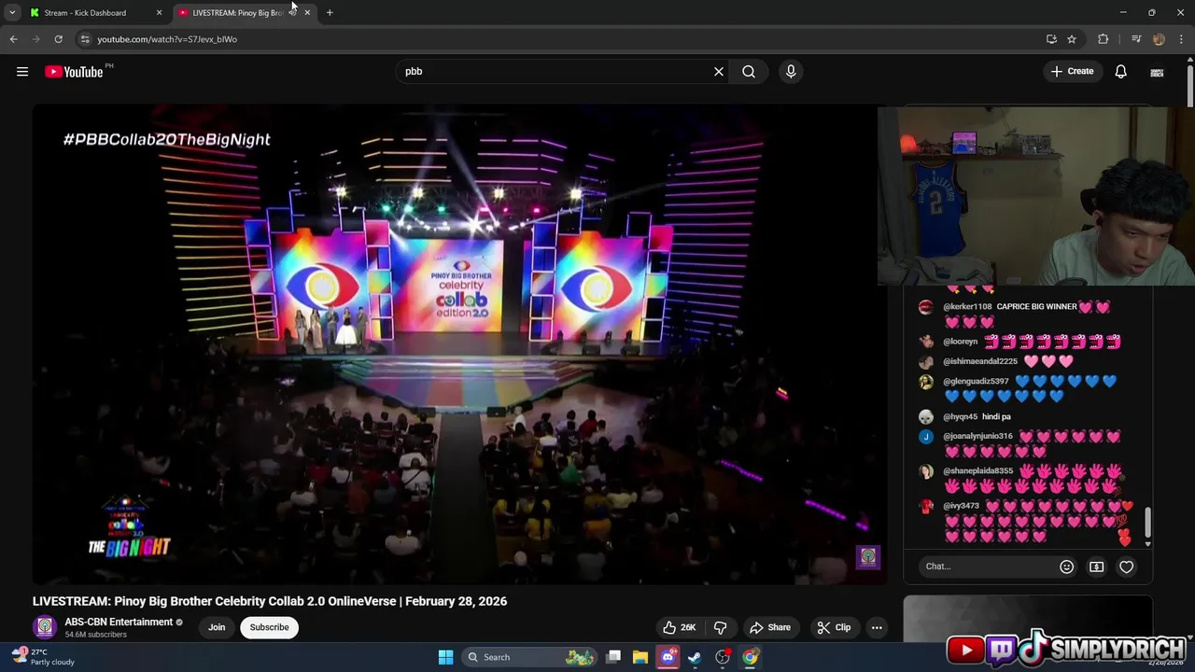Viewport: 1195px width, 672px height.
Task: Go to the YouTube home logo
Action: pos(74,72)
